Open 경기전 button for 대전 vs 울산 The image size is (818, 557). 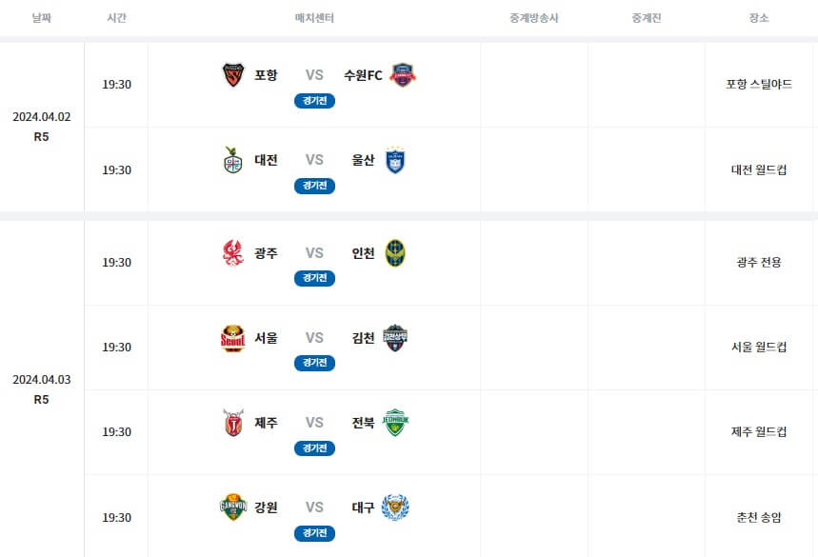pyautogui.click(x=314, y=186)
